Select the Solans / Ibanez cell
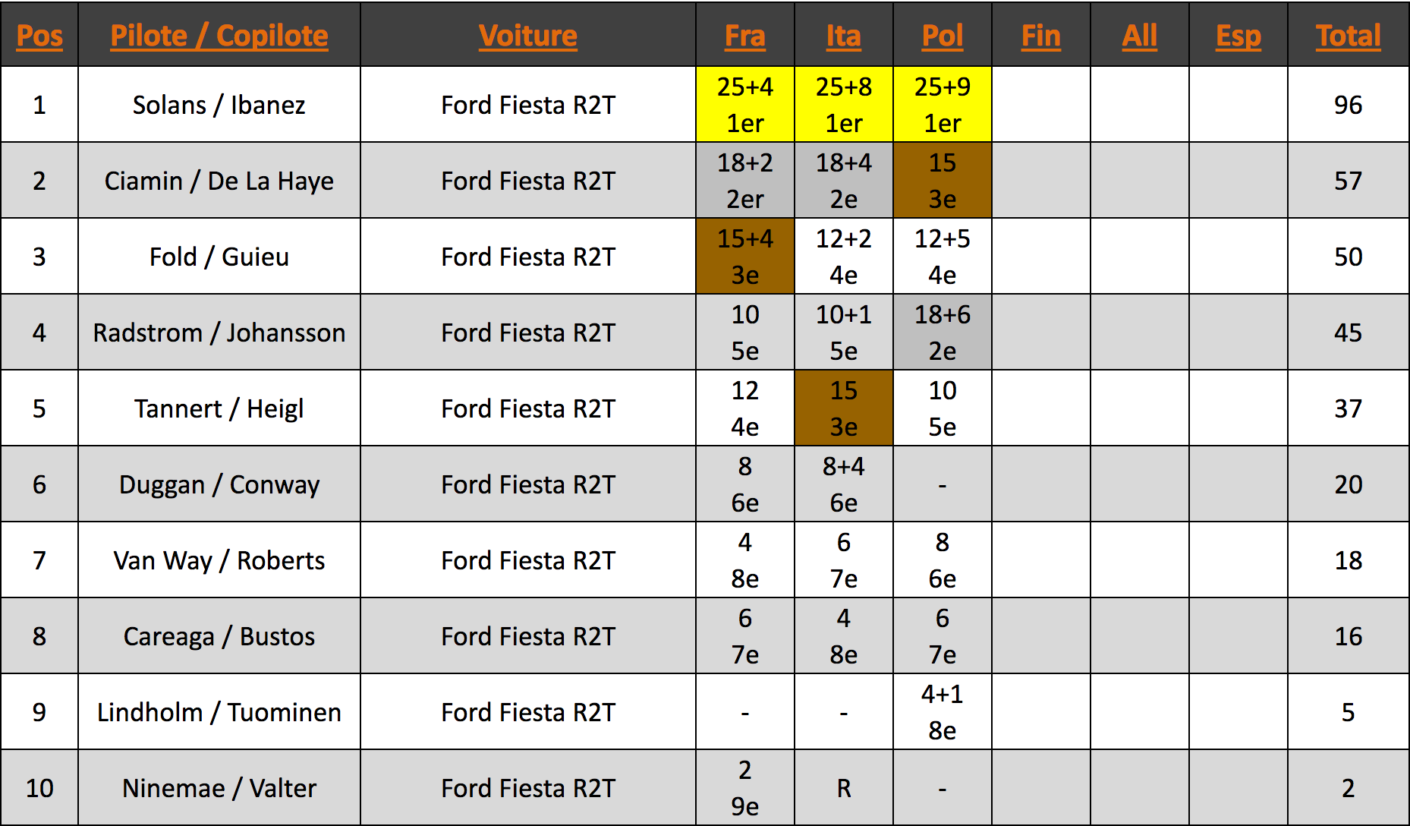Viewport: 1410px width, 826px height. [219, 105]
